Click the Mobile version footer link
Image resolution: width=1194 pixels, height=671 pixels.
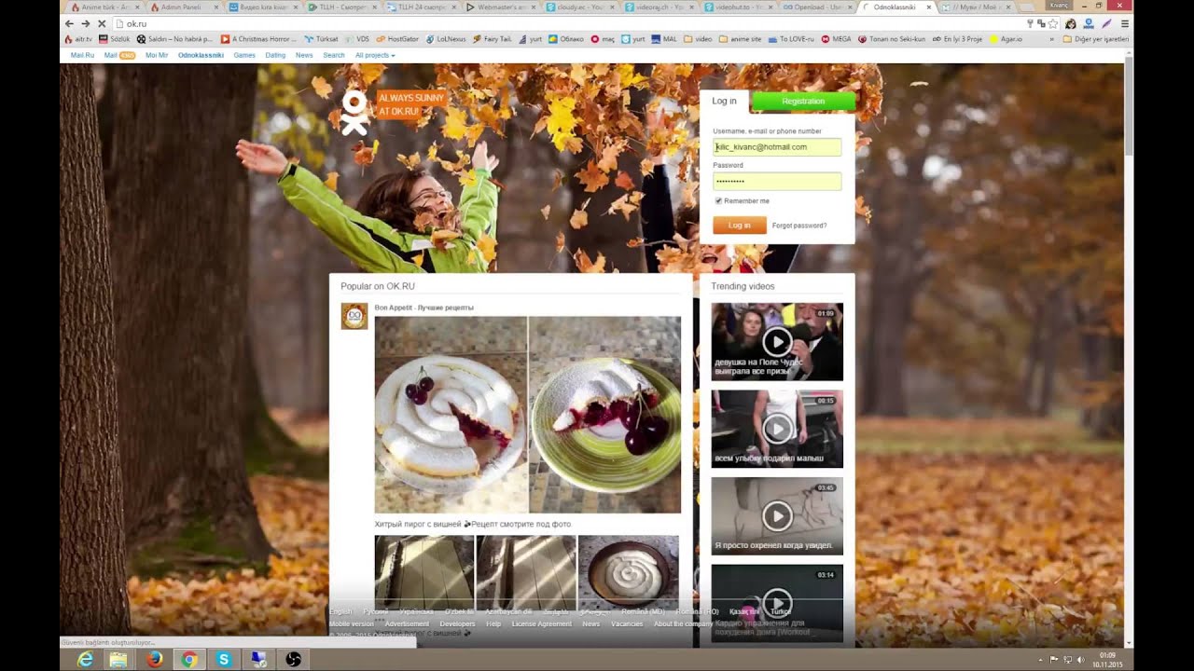pos(351,623)
